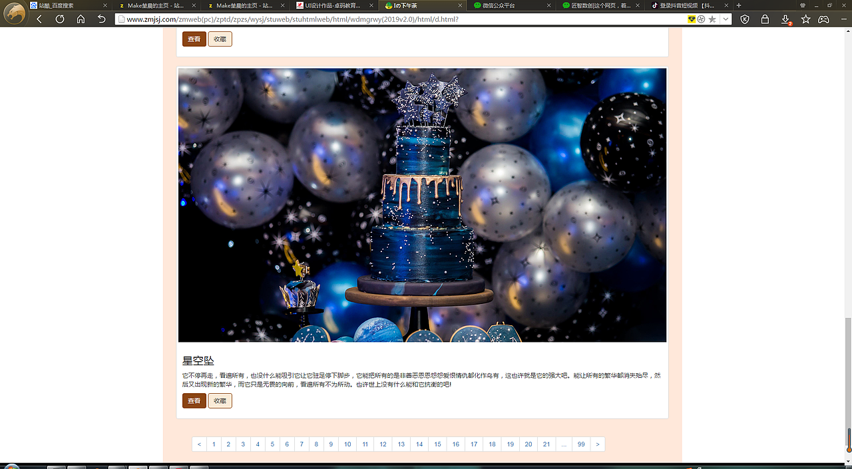The image size is (852, 469).
Task: Click the browser back arrow
Action: pos(39,19)
